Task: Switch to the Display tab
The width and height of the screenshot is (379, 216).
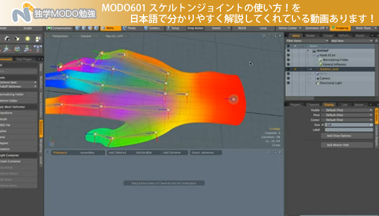Action: pos(329,104)
